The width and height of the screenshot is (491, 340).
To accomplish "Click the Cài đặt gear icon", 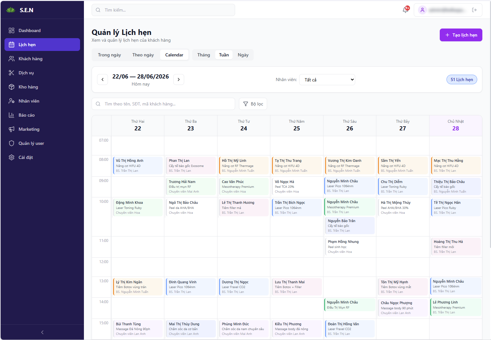I will click(x=12, y=157).
